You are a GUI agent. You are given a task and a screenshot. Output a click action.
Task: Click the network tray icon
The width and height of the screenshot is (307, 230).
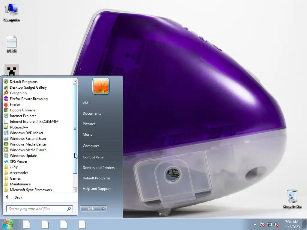[x=270, y=224]
